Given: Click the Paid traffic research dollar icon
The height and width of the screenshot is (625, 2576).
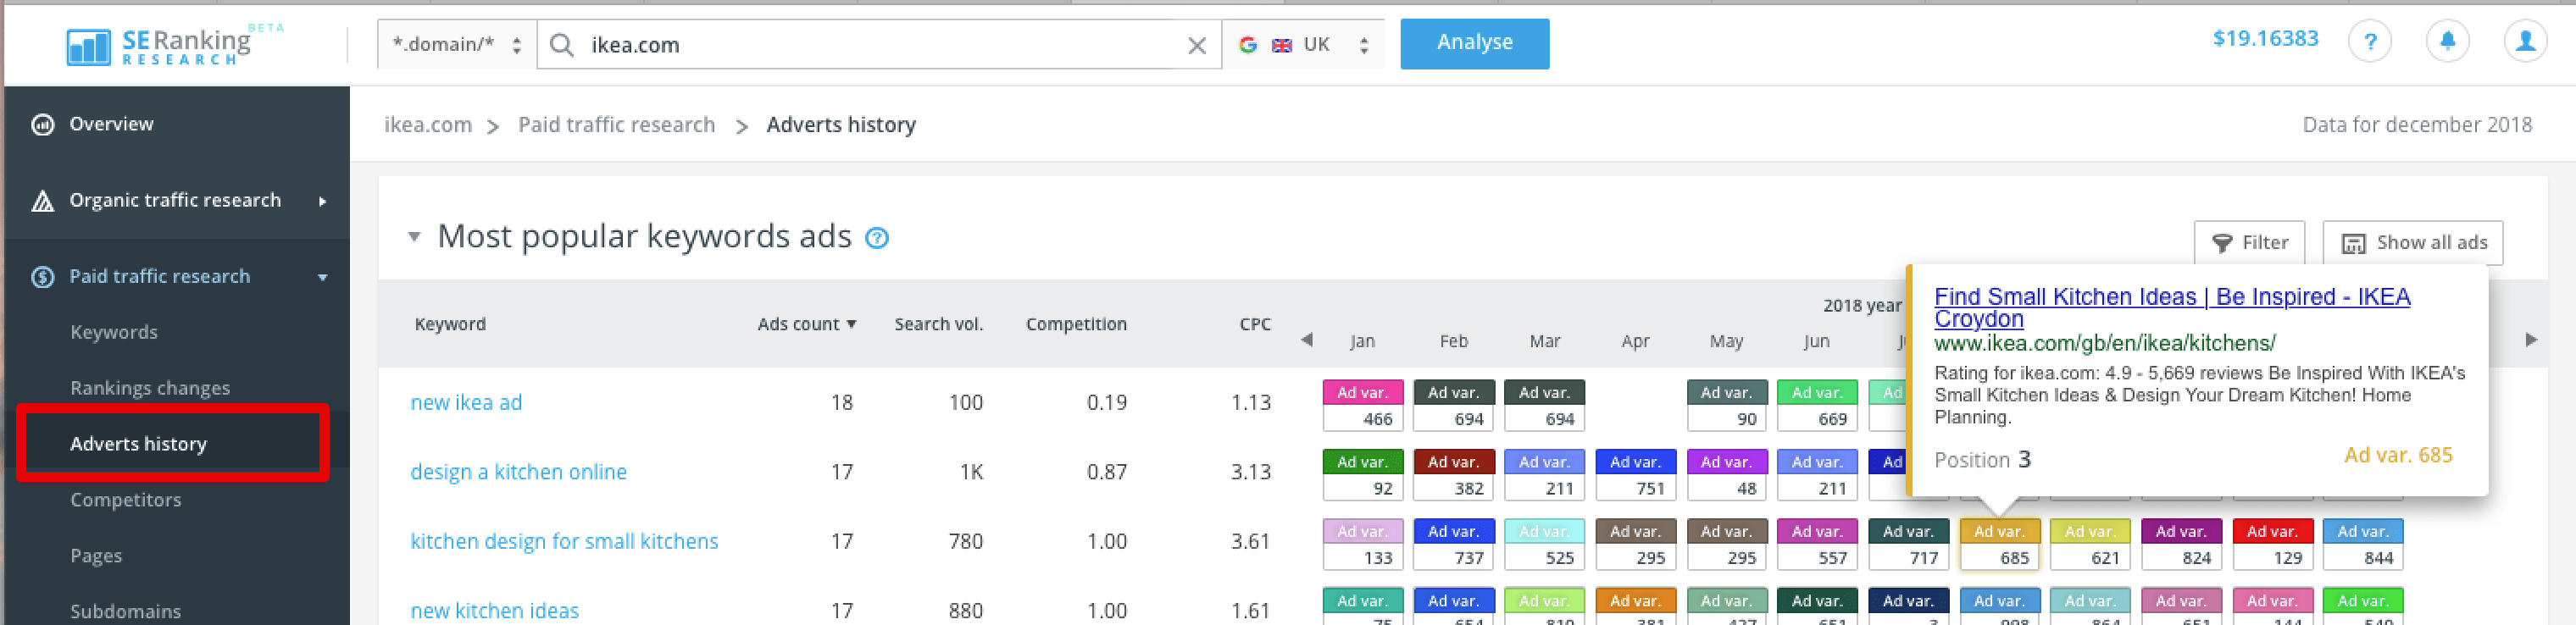Looking at the screenshot, I should [43, 277].
